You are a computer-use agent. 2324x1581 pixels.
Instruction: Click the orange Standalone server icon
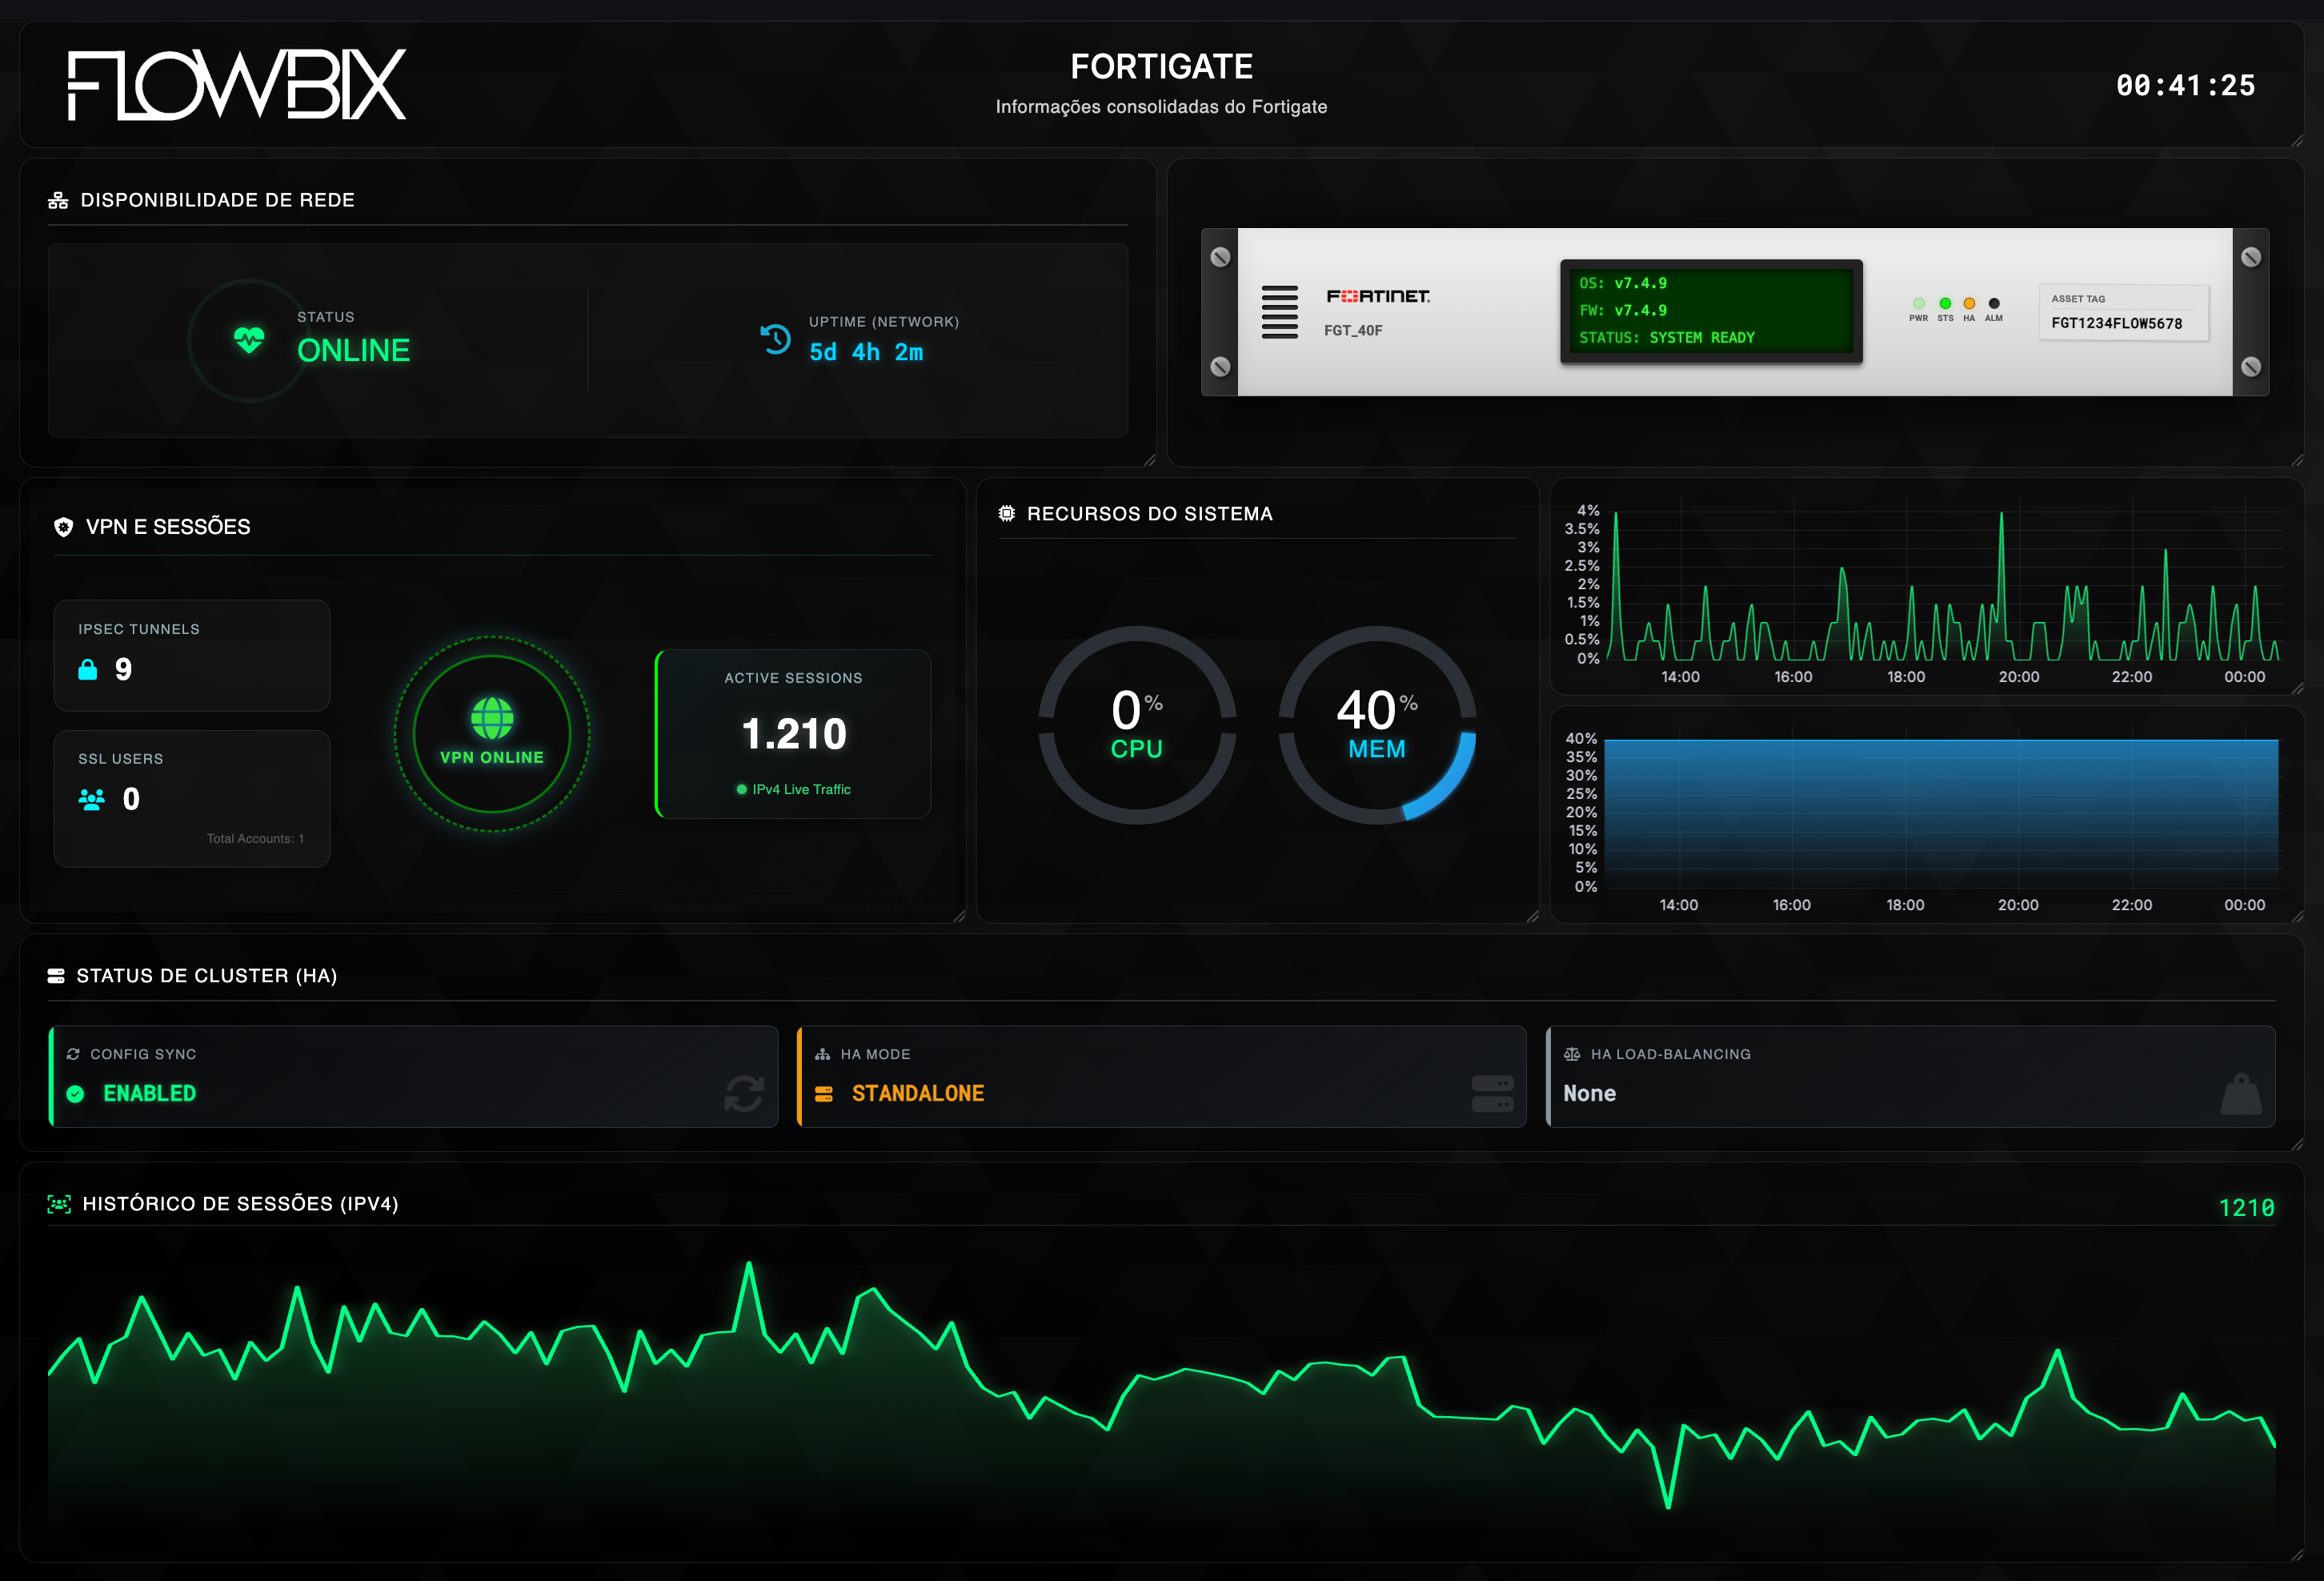point(824,1094)
